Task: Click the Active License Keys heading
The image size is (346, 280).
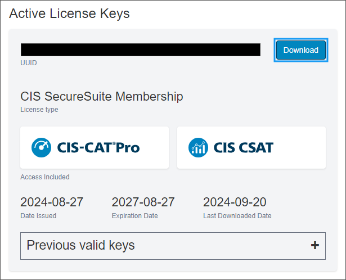Action: click(69, 13)
